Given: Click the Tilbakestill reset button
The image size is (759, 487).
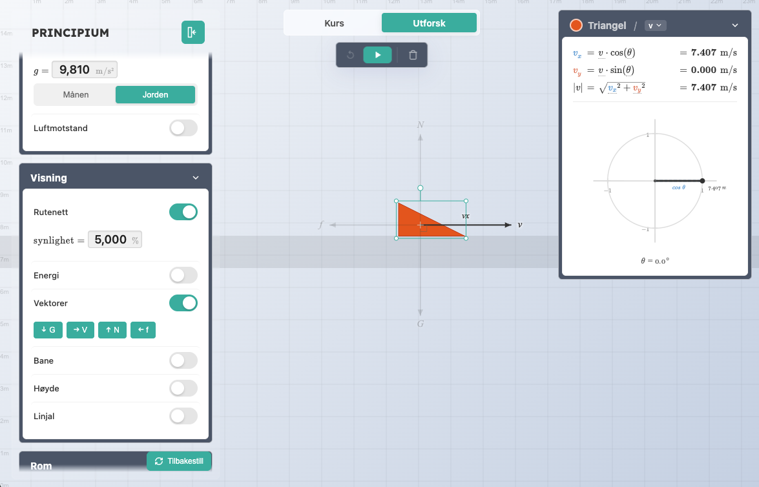Looking at the screenshot, I should pos(180,461).
